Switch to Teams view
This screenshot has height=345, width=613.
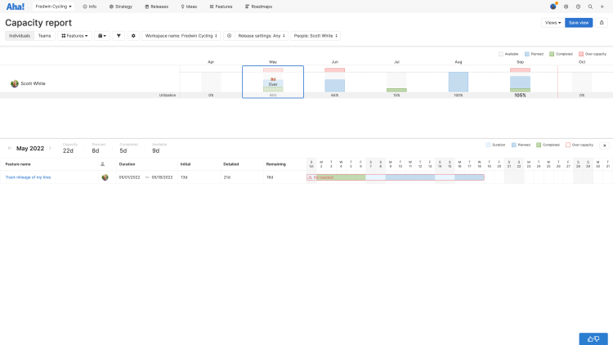45,36
